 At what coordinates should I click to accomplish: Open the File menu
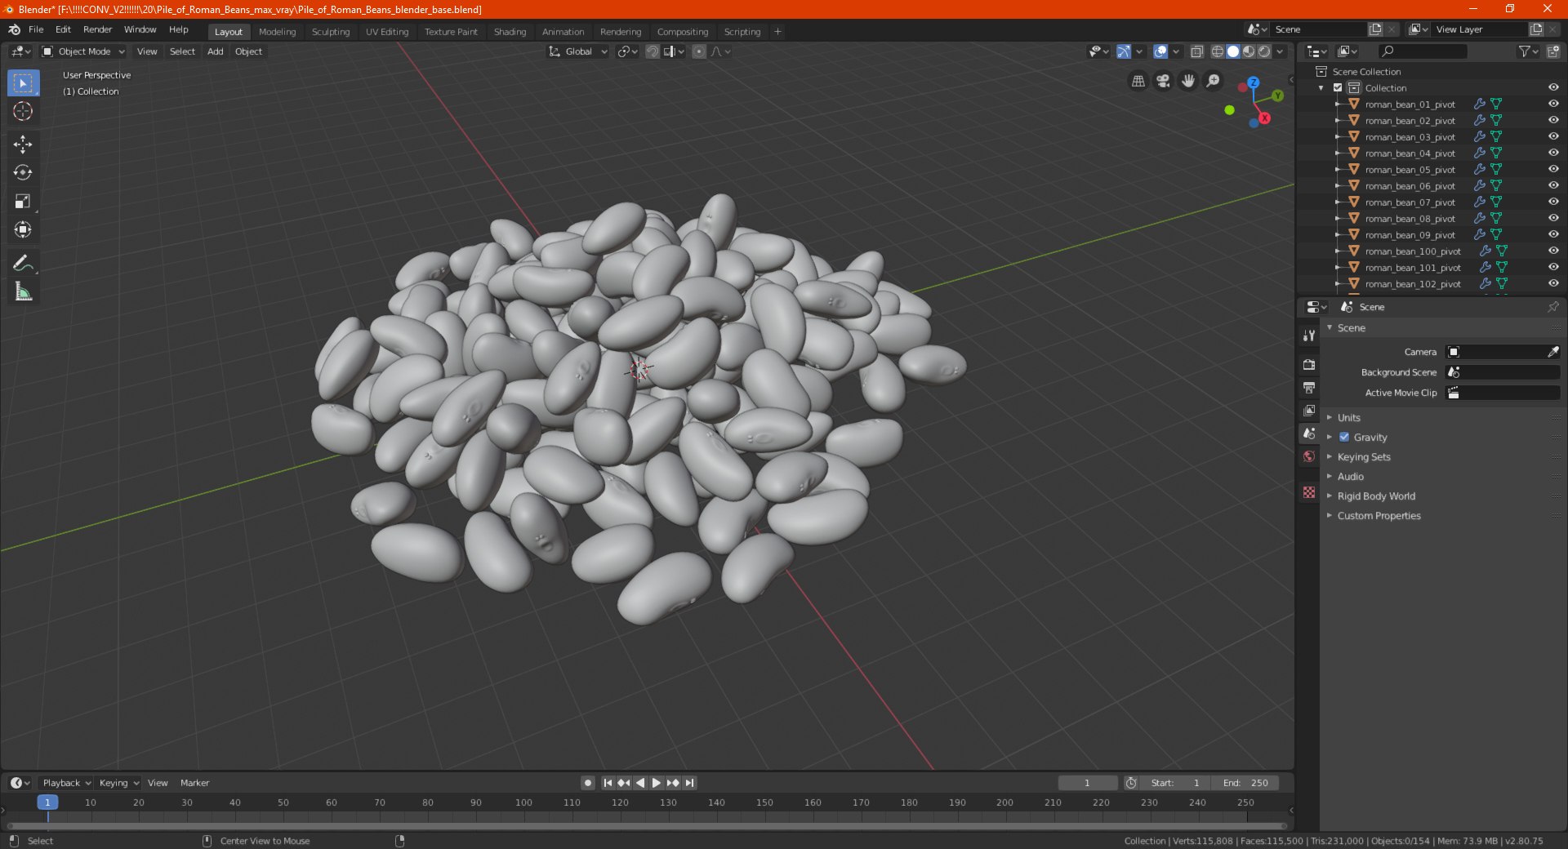[x=36, y=29]
